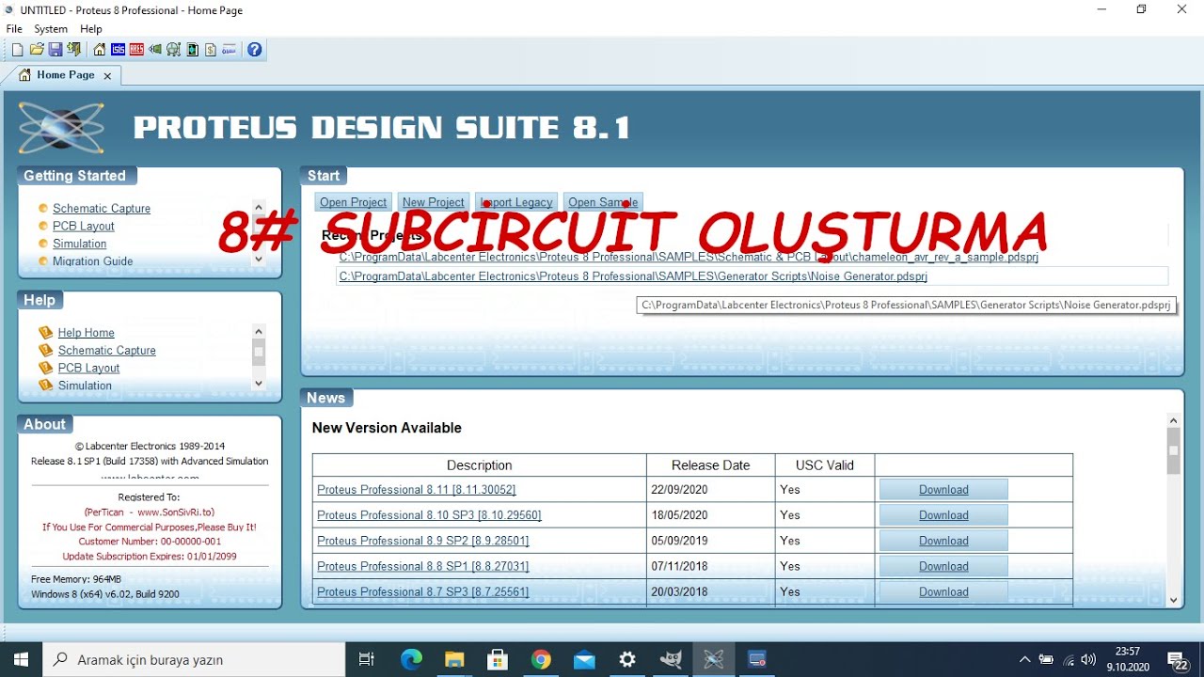Click the Import Legacy button
This screenshot has width=1204, height=677.
(x=516, y=202)
